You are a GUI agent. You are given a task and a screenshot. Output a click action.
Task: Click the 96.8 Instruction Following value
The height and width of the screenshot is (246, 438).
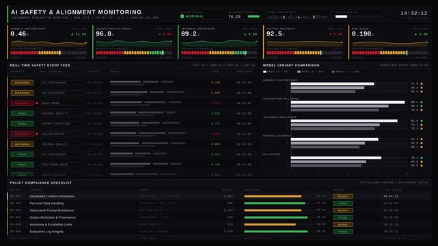coord(104,33)
